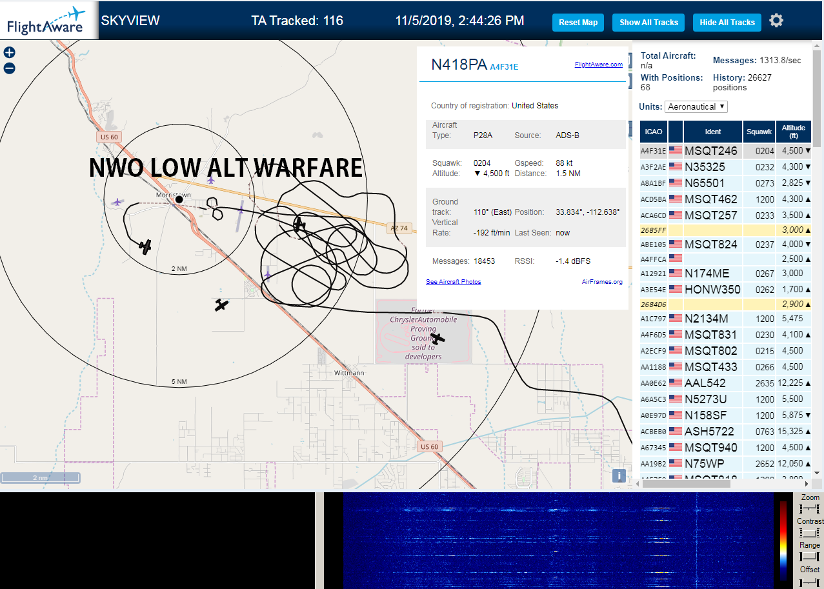Viewport: 824px width, 589px height.
Task: Select the N174ME aircraft row
Action: tap(725, 274)
